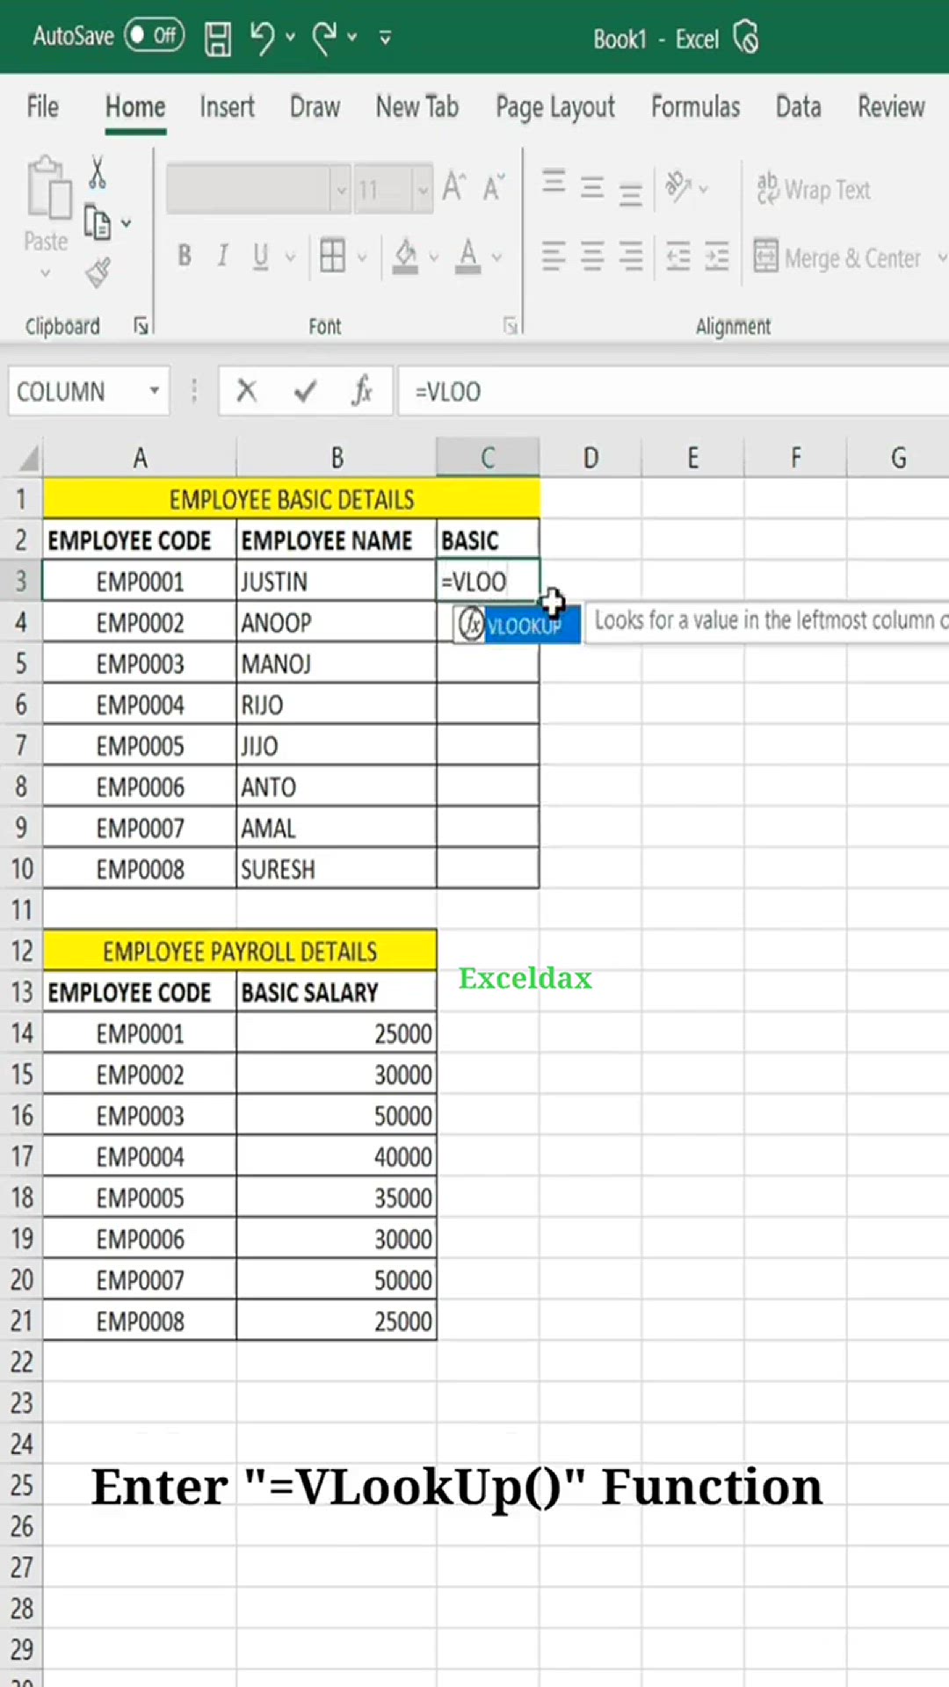Click the Paste clipboard icon

(x=47, y=187)
